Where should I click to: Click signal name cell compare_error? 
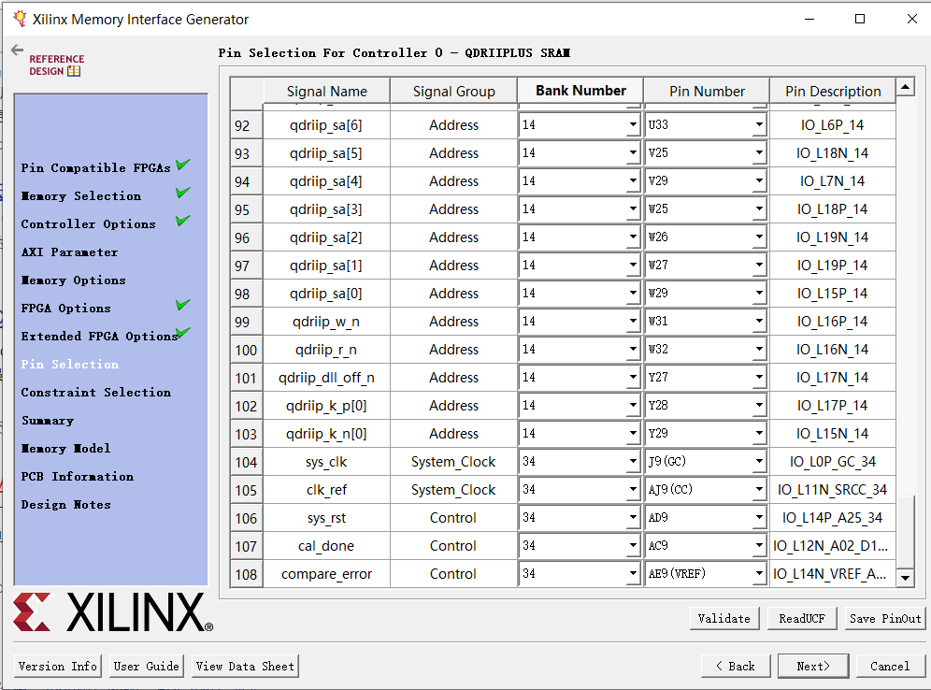click(x=326, y=574)
